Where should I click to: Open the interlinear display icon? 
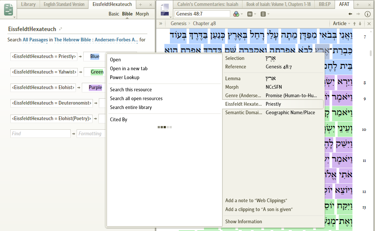(250, 14)
